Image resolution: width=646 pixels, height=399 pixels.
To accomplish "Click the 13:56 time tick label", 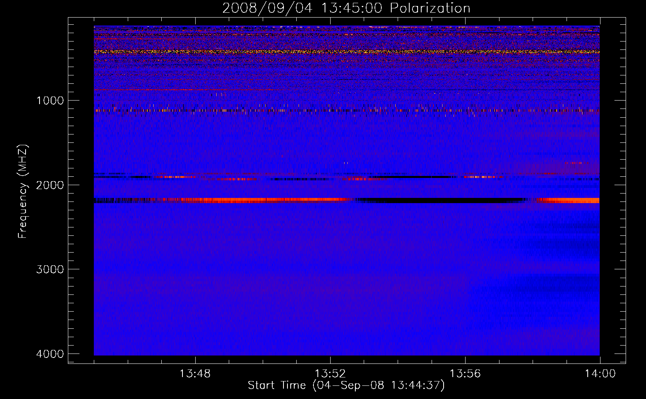I will tap(465, 374).
